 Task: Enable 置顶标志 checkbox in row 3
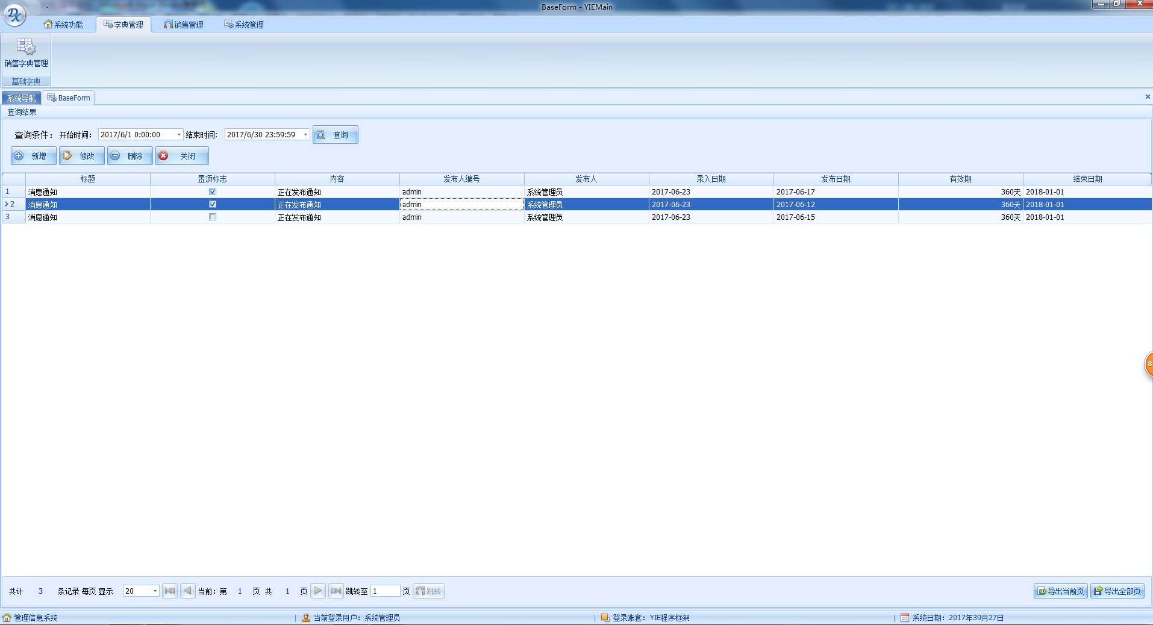(x=213, y=217)
